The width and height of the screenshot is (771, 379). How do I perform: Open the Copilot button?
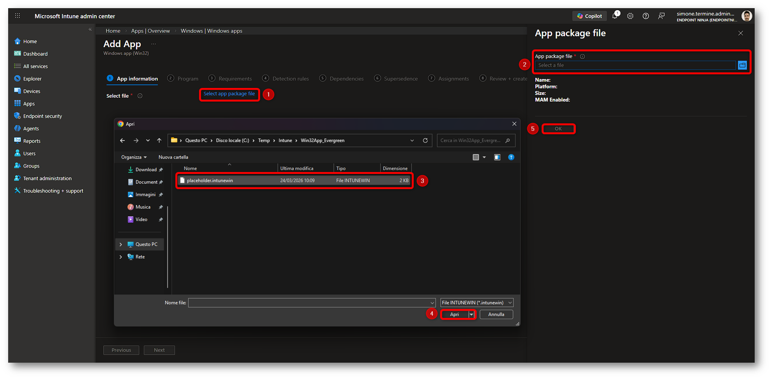point(589,16)
